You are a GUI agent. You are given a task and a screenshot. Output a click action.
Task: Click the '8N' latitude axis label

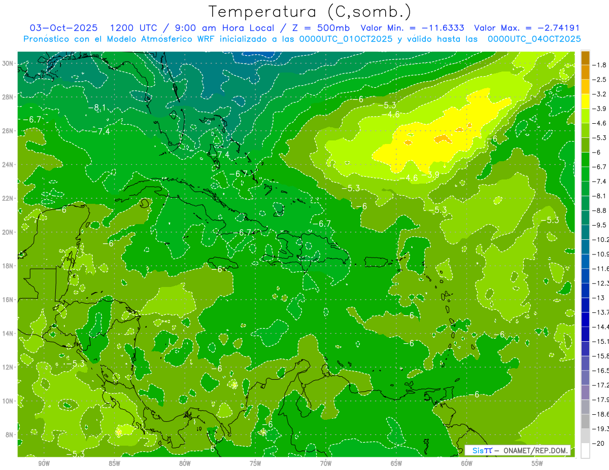[x=9, y=435]
